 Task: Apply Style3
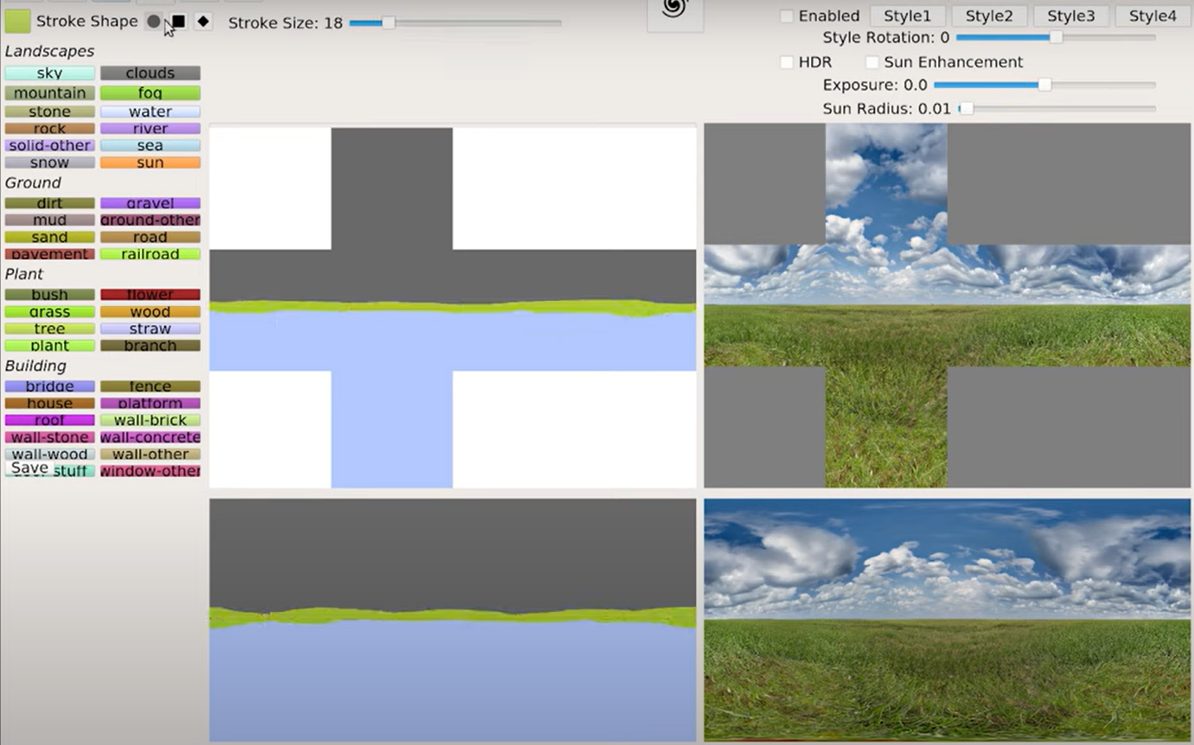tap(1071, 16)
